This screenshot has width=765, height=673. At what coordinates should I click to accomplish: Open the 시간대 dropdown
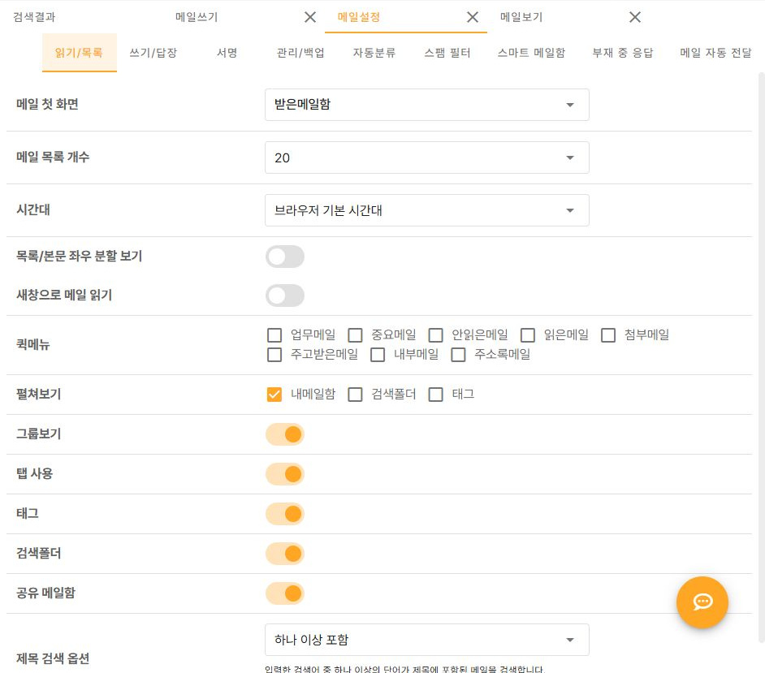(x=427, y=210)
